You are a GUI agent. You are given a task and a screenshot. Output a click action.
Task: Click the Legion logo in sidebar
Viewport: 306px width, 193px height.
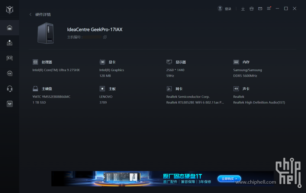click(10, 10)
